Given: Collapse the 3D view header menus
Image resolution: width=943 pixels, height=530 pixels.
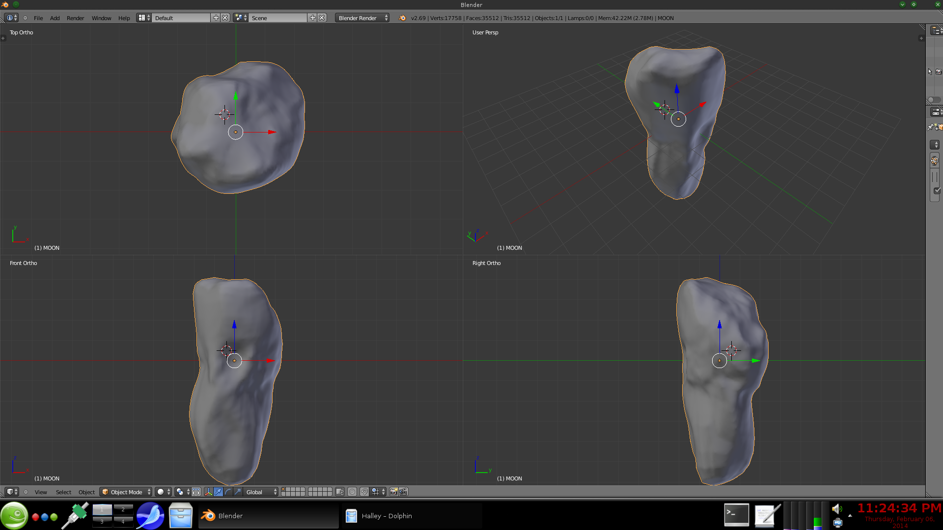Looking at the screenshot, I should click(26, 492).
